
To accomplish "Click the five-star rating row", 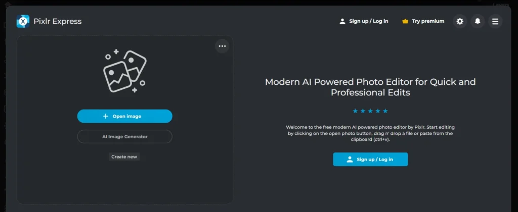I will point(370,111).
